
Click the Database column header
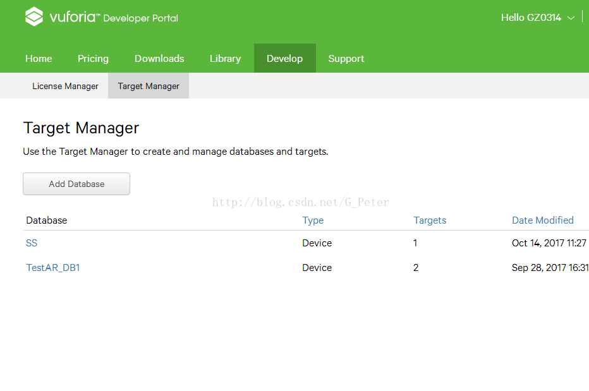tap(47, 220)
